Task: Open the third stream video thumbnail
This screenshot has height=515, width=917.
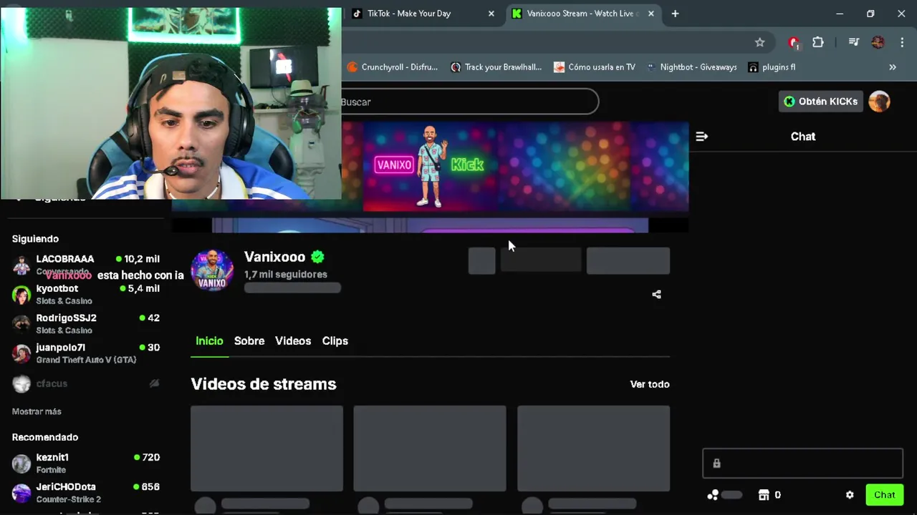Action: pyautogui.click(x=593, y=448)
